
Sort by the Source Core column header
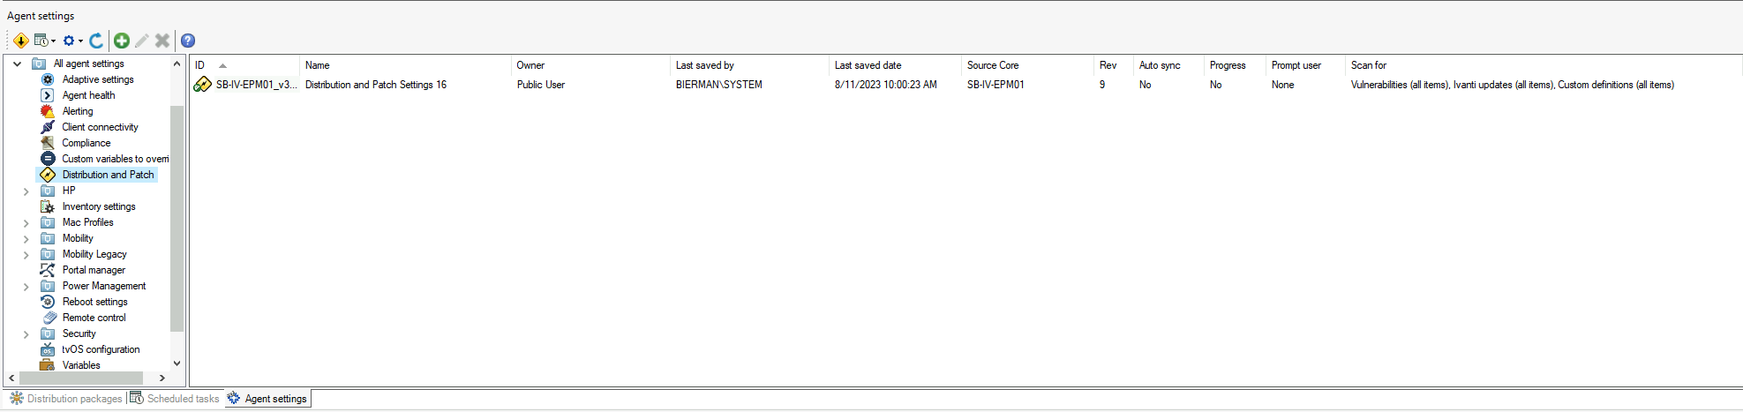[1027, 65]
